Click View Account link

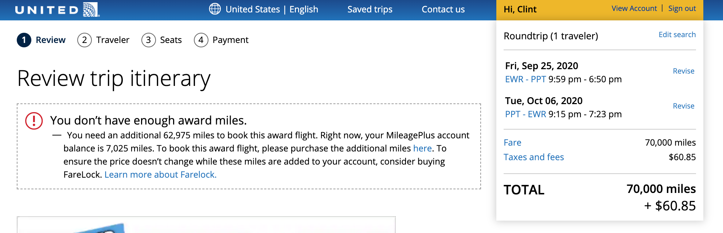[634, 8]
